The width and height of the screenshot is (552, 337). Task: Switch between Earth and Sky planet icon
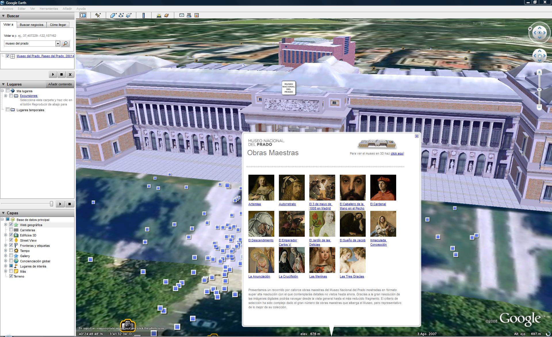[x=166, y=15]
